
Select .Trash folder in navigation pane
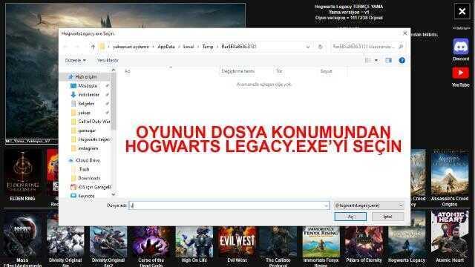click(84, 169)
